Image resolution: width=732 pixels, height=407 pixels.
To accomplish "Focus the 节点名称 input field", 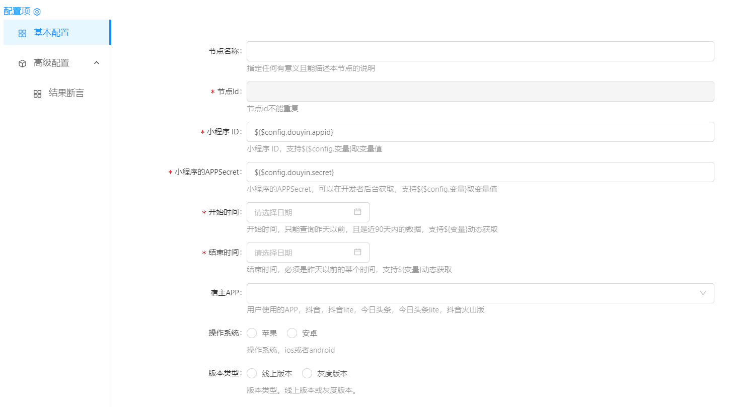I will [480, 51].
